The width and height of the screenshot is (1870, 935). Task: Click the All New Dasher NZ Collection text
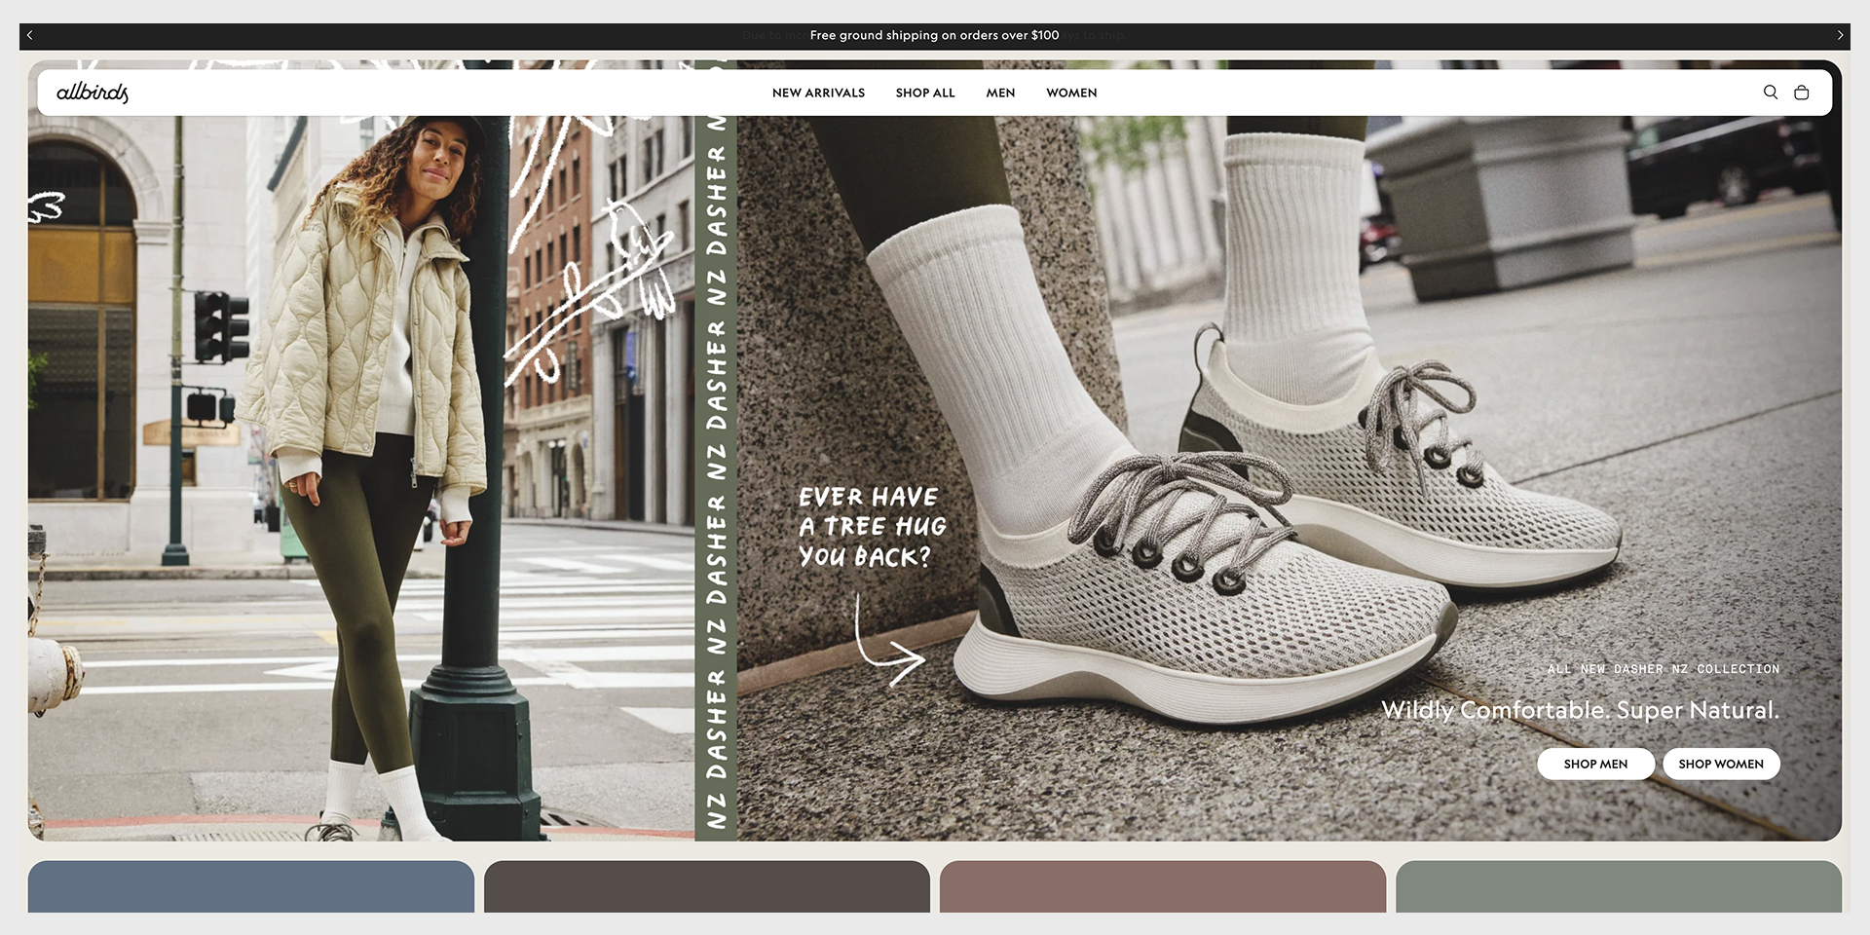click(1664, 669)
